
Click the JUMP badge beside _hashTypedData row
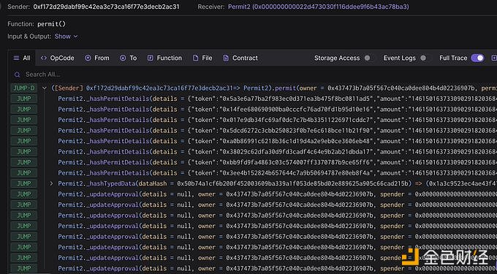24,183
